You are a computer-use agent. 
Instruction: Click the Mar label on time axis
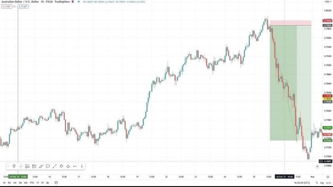(x=312, y=177)
